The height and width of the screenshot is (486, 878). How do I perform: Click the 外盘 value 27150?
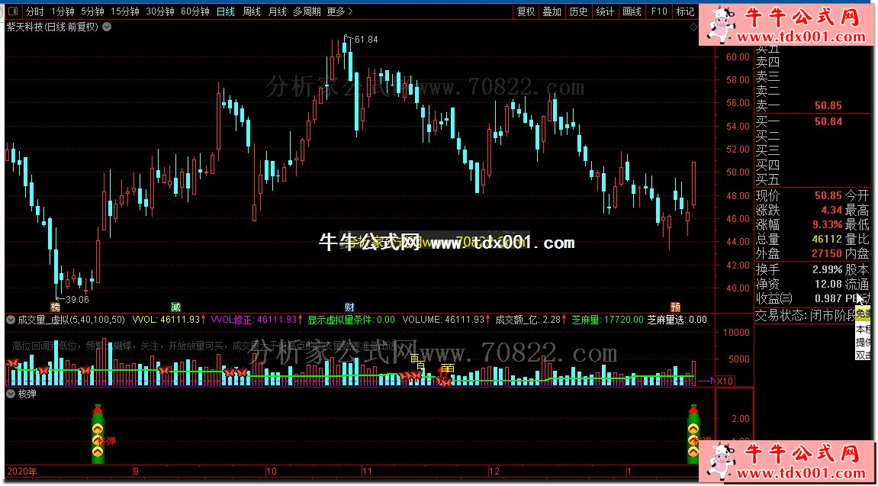tap(828, 253)
